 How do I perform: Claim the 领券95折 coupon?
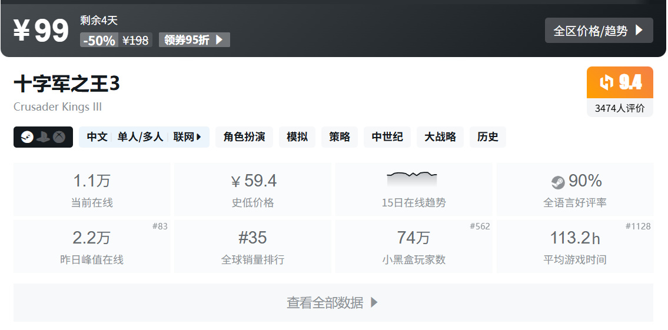click(194, 40)
